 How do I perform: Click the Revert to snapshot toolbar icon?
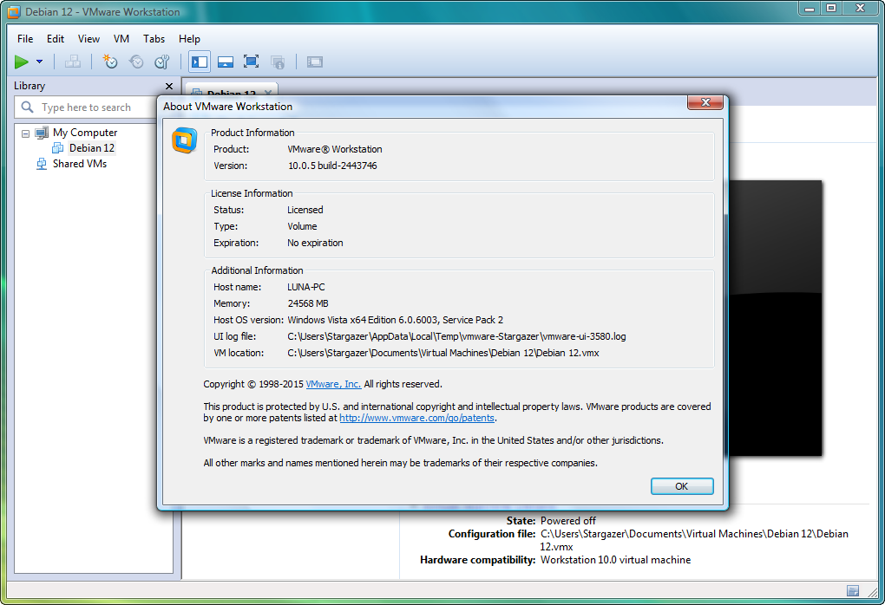click(x=136, y=62)
